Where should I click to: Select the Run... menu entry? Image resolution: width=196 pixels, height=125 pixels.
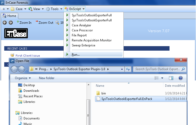click(x=93, y=54)
